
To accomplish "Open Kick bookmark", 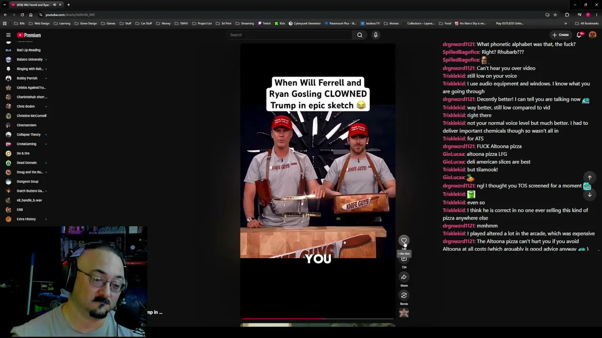I will [279, 23].
